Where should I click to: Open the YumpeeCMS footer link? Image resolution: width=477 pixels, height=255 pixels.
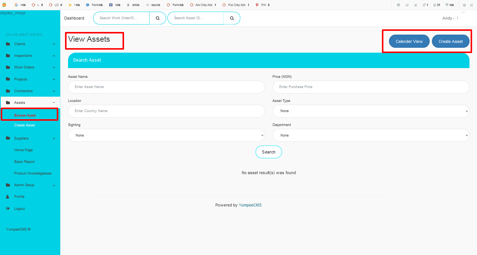point(250,205)
